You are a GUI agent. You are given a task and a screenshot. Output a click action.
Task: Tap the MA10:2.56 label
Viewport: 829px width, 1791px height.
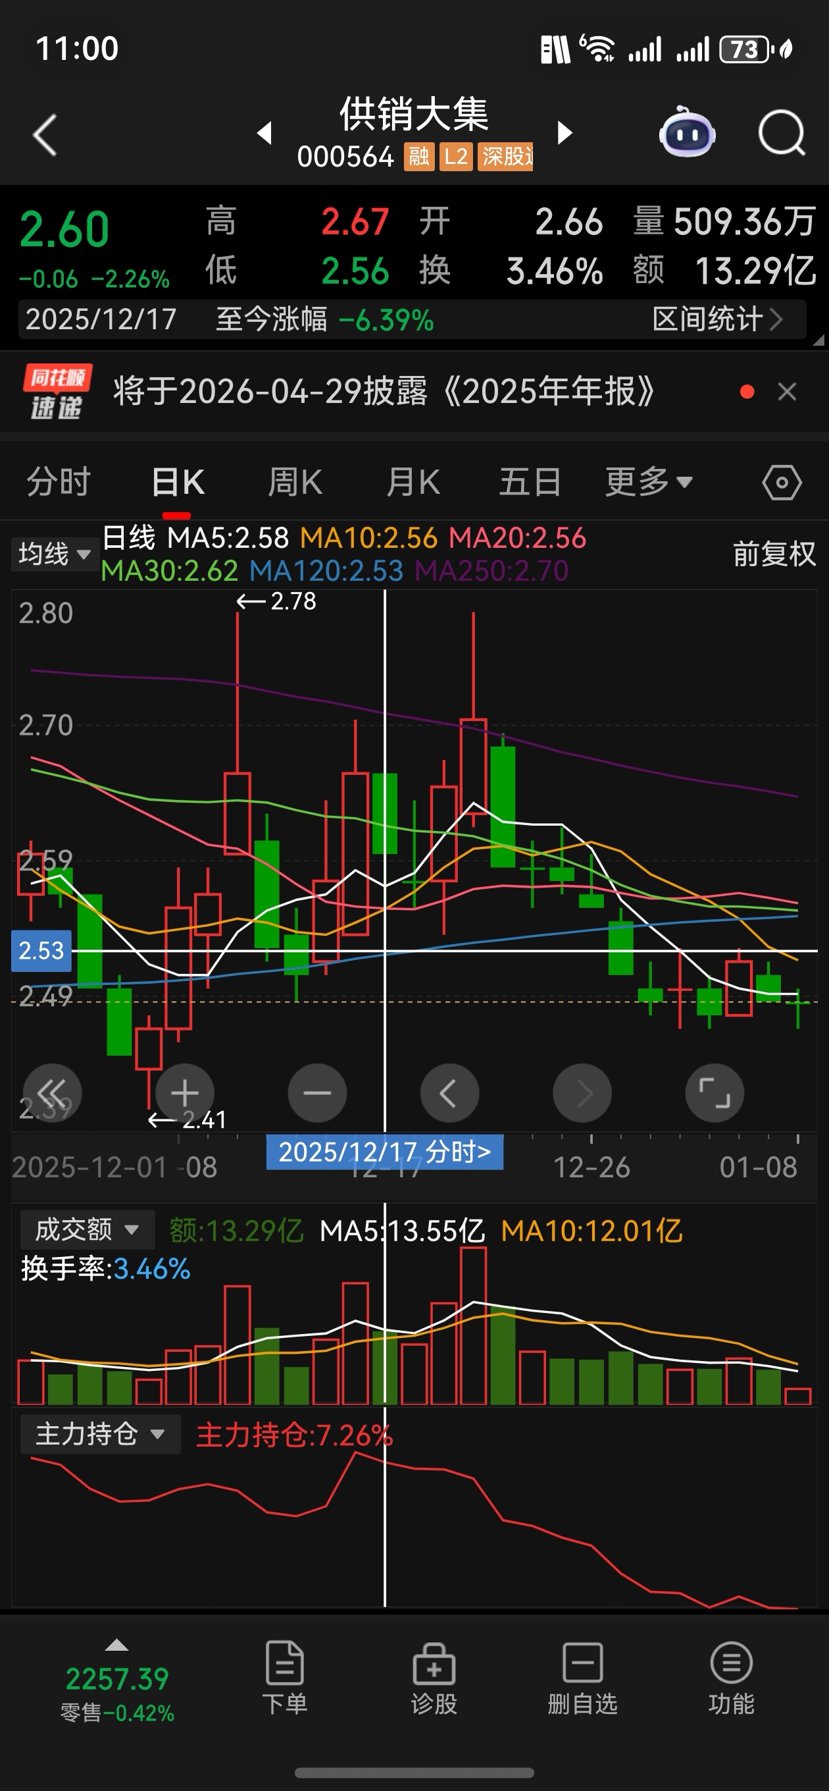click(x=369, y=538)
